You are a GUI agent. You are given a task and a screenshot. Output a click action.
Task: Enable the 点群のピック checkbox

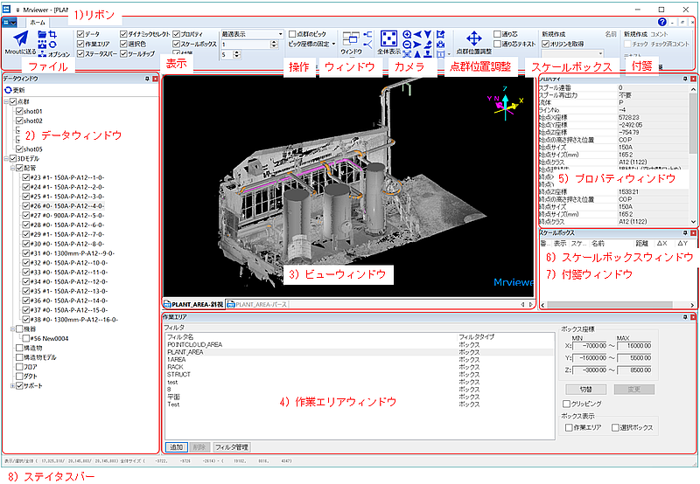pos(292,34)
